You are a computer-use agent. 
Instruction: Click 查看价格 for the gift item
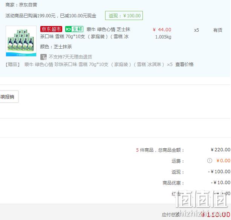pos(184,64)
